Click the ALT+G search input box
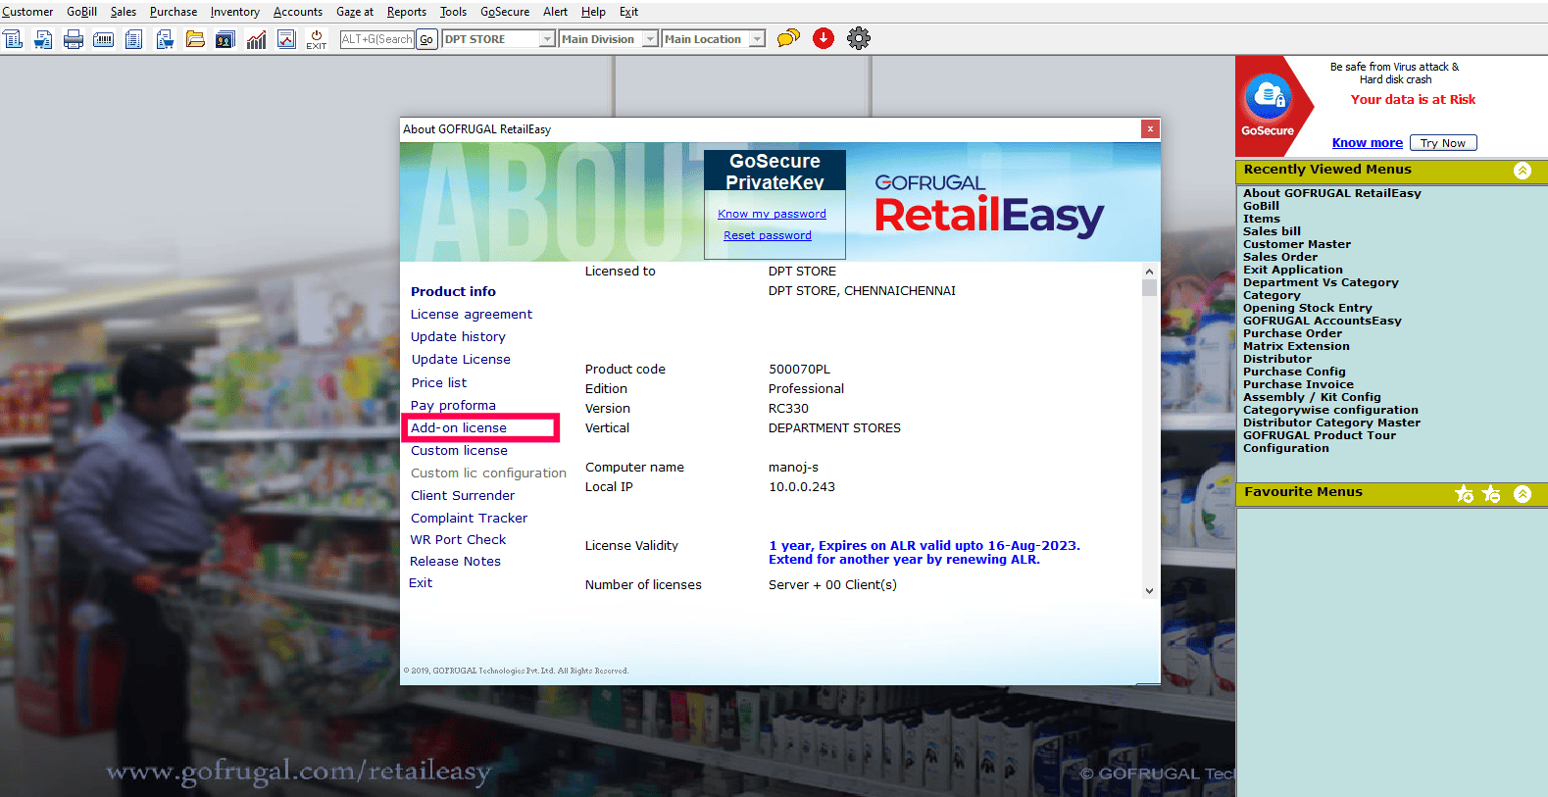Image resolution: width=1548 pixels, height=797 pixels. click(x=377, y=39)
